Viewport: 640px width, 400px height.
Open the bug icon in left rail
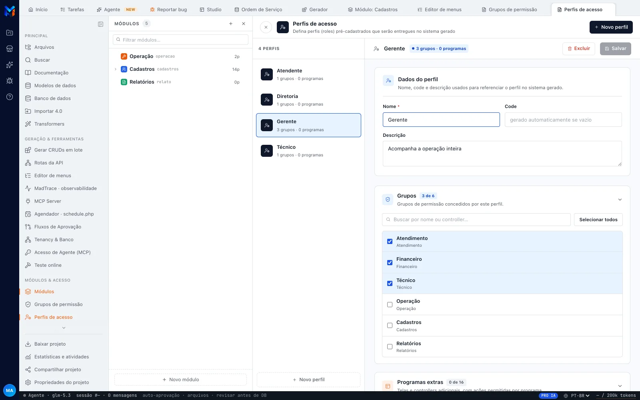point(10,81)
